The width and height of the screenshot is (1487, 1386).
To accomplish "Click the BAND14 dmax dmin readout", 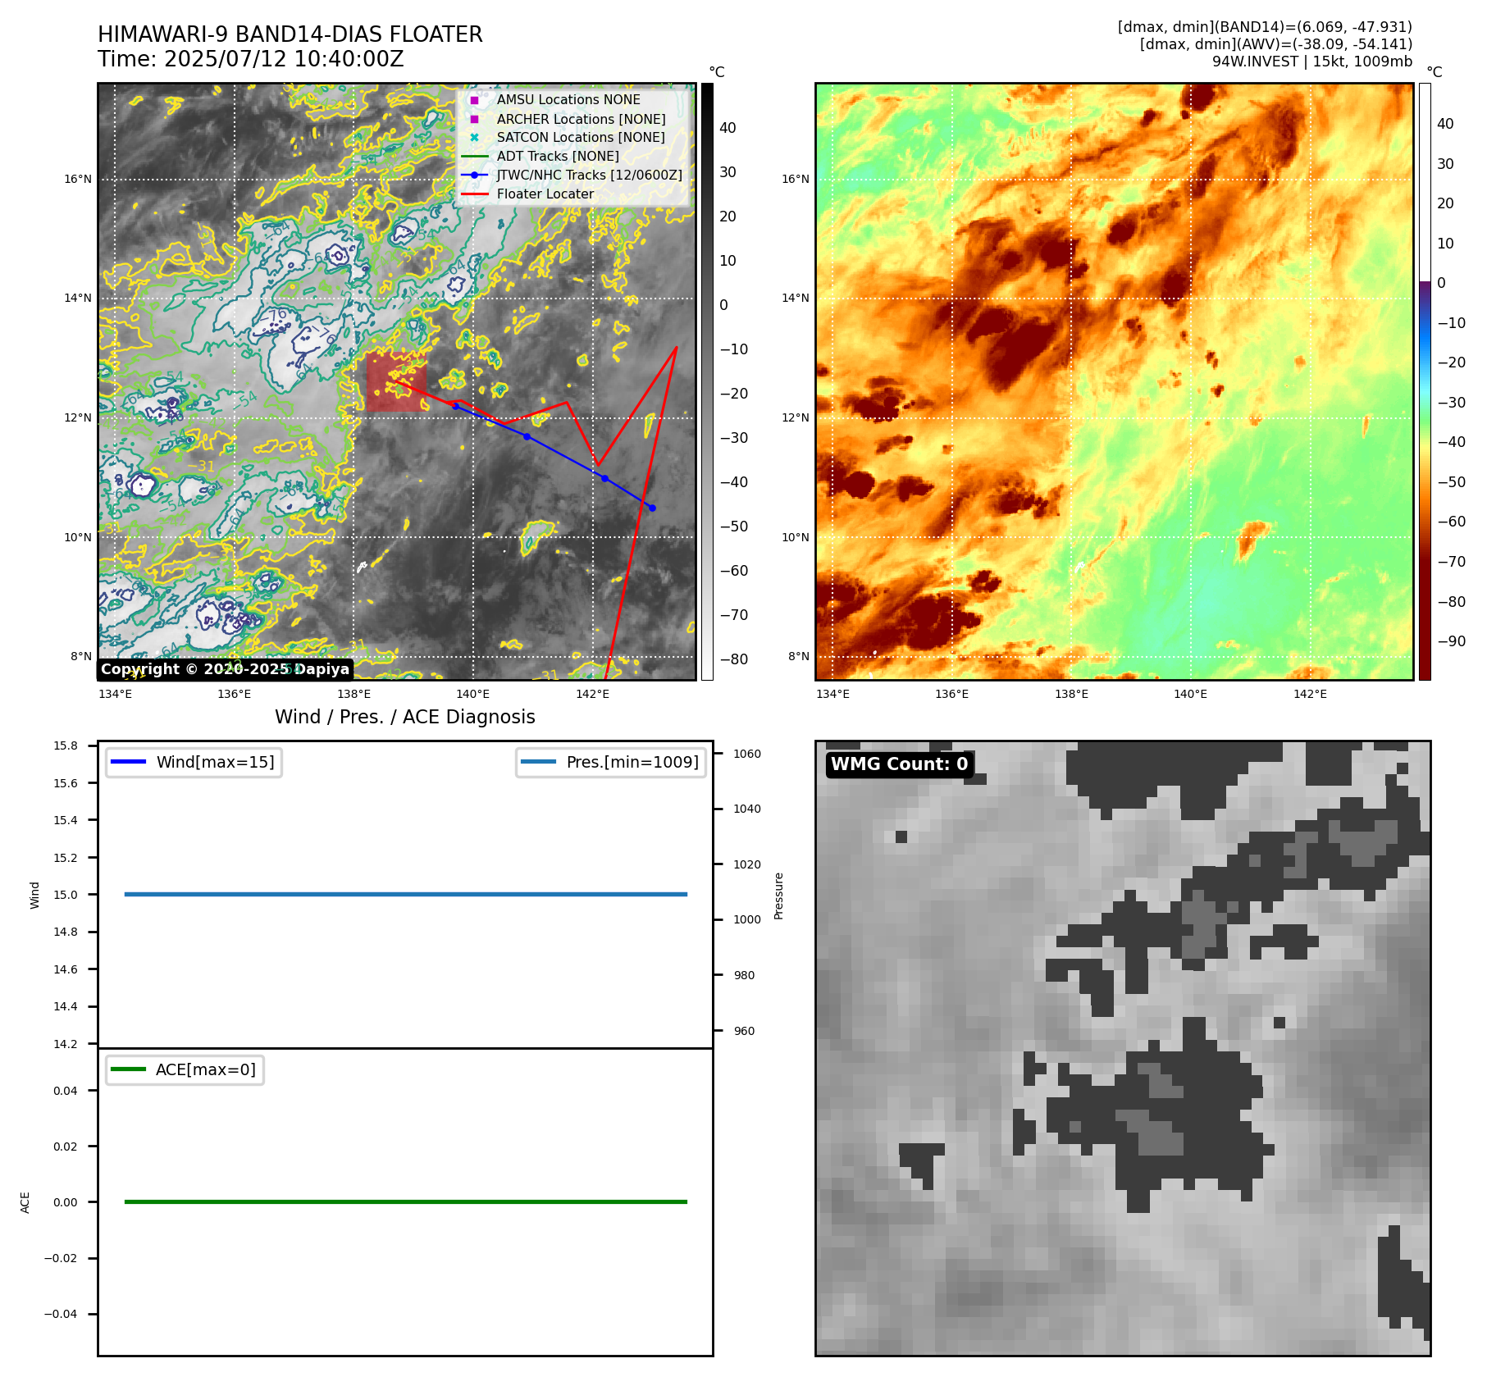I will click(x=1265, y=27).
